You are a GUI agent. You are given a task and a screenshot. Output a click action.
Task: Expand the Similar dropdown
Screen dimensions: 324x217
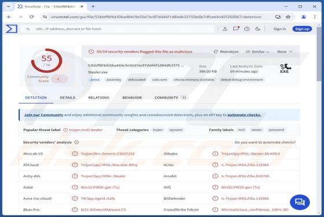(257, 51)
